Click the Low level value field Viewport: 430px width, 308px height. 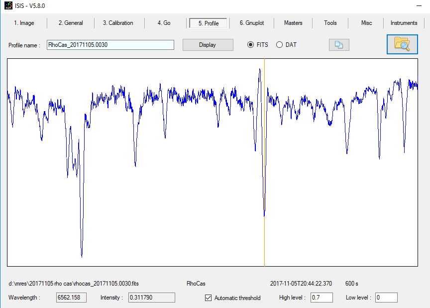point(386,298)
